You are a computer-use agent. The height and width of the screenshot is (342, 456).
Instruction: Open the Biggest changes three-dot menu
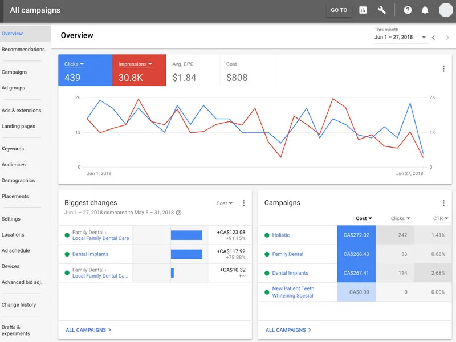(x=243, y=203)
